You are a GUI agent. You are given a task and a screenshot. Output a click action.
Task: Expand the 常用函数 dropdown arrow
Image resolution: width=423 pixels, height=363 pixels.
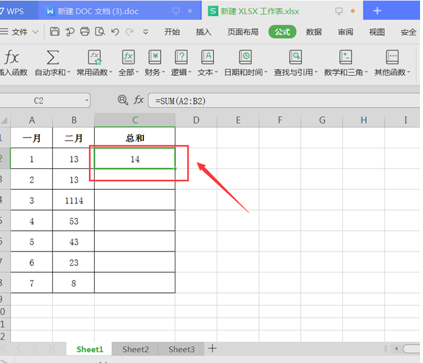[110, 72]
